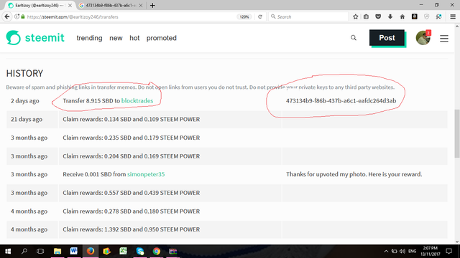This screenshot has width=460, height=258.
Task: Select 'Claim rewards: 0.204 SBD and 0.169 STEEM POWER'
Action: click(x=131, y=156)
